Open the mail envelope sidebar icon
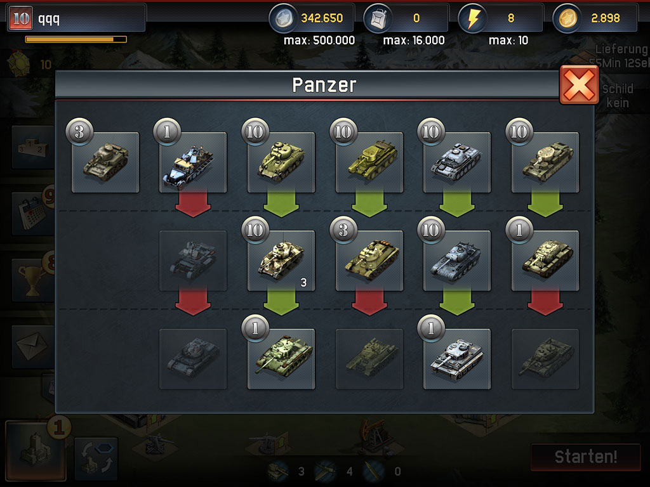Image resolution: width=650 pixels, height=487 pixels. click(x=33, y=347)
